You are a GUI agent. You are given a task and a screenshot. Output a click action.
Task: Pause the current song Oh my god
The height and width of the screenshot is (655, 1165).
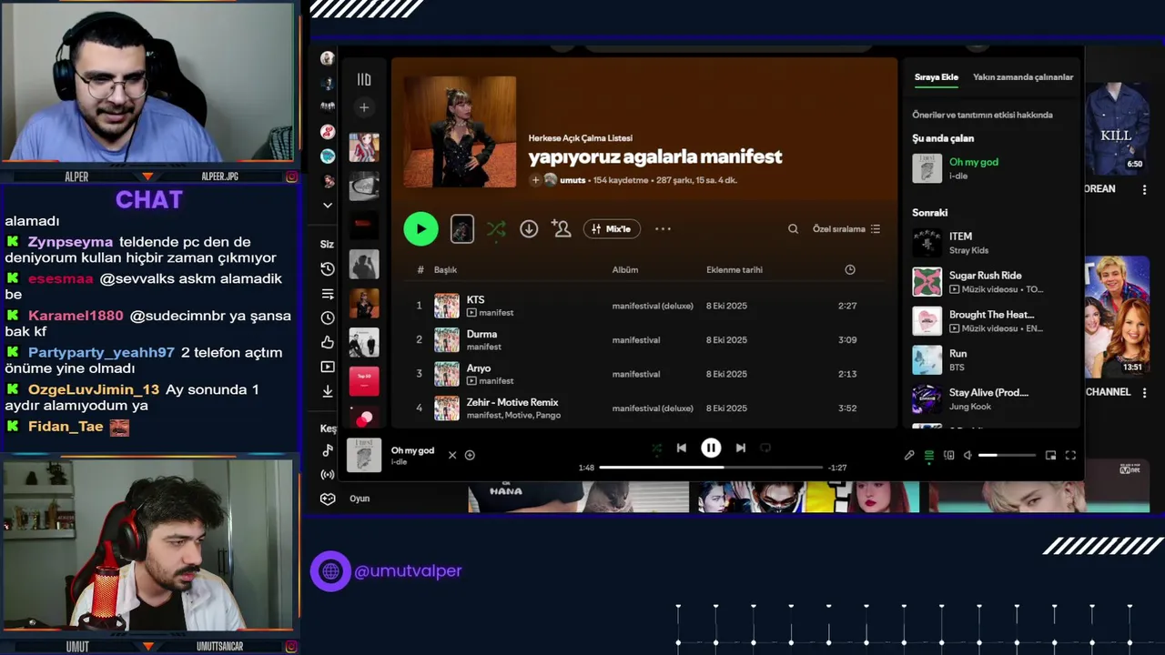(x=711, y=448)
